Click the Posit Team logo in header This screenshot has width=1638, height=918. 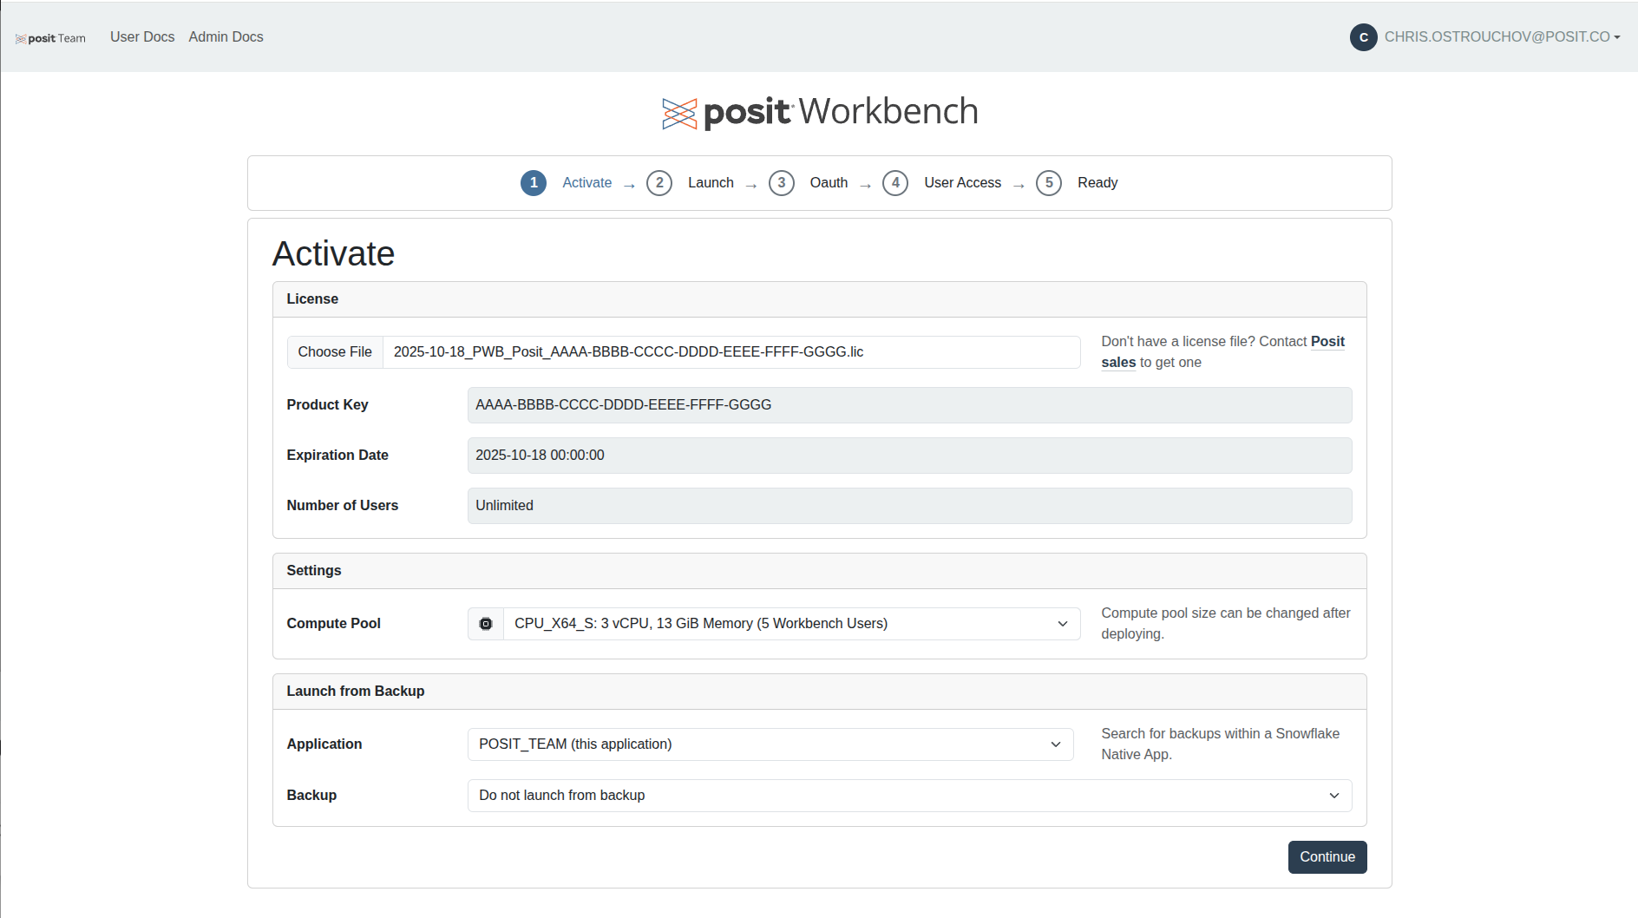(x=51, y=38)
